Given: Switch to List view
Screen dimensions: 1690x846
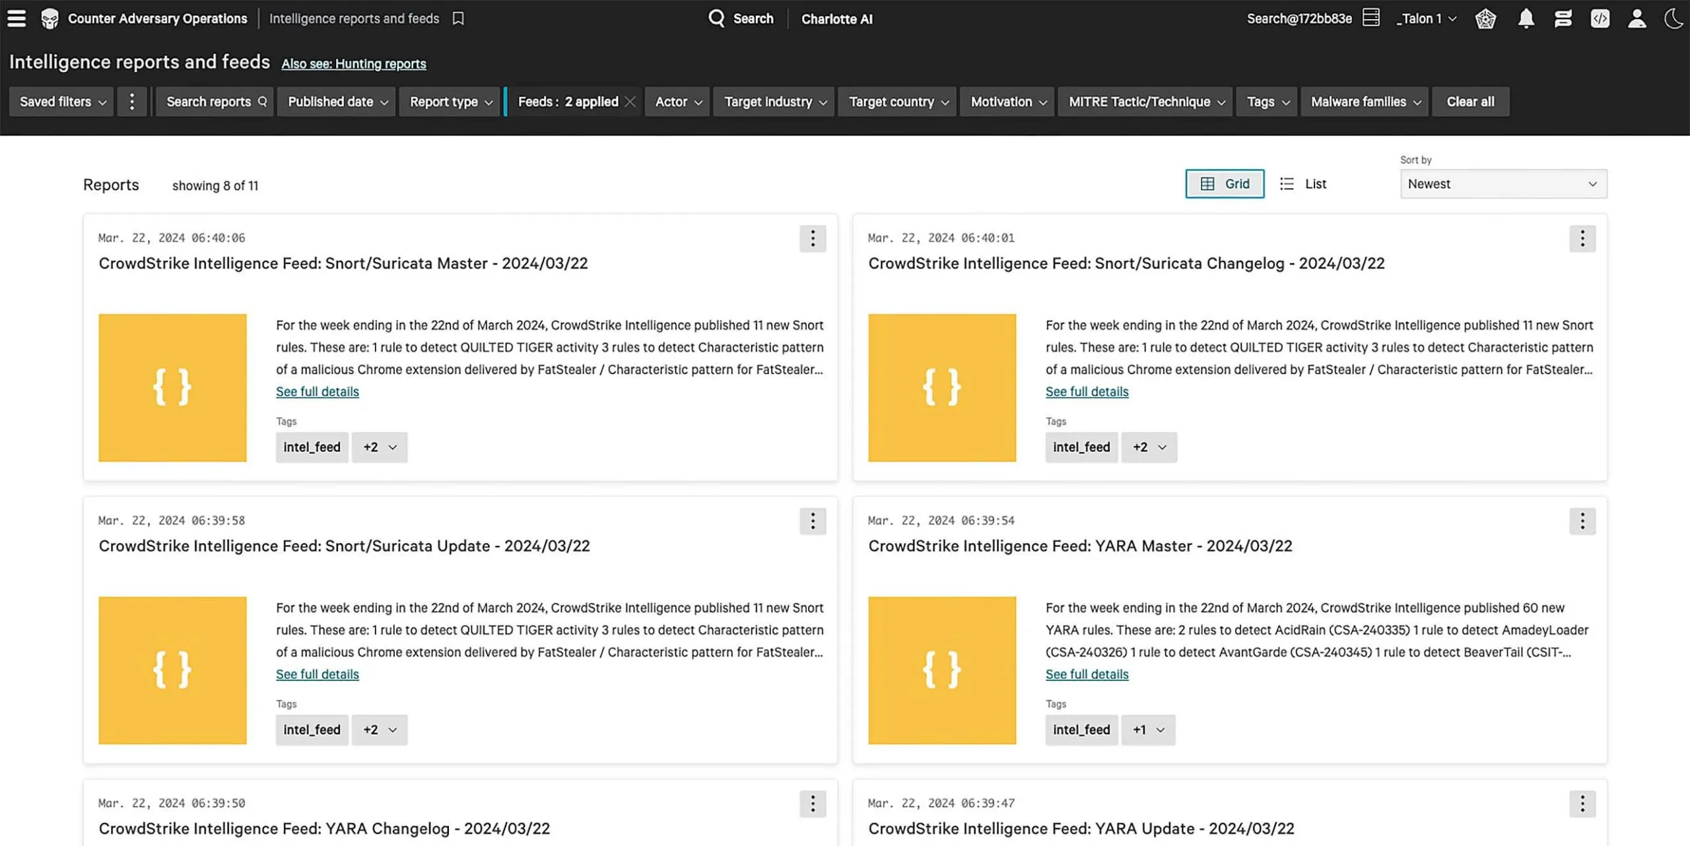Looking at the screenshot, I should [1303, 183].
